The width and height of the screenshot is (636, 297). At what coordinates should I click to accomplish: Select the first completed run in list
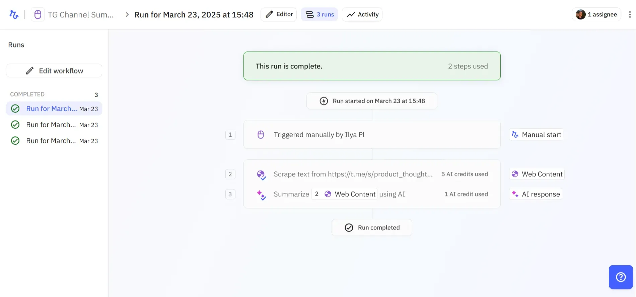(54, 109)
